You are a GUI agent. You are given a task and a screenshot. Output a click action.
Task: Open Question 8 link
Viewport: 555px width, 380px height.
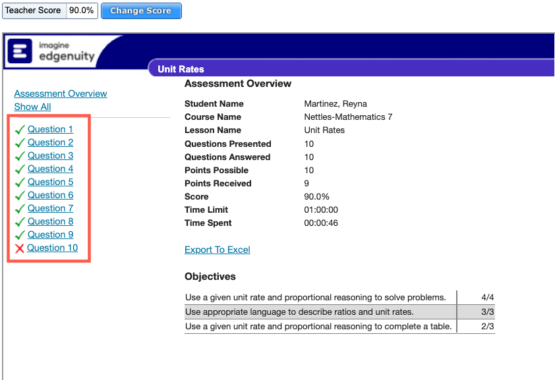coord(50,221)
